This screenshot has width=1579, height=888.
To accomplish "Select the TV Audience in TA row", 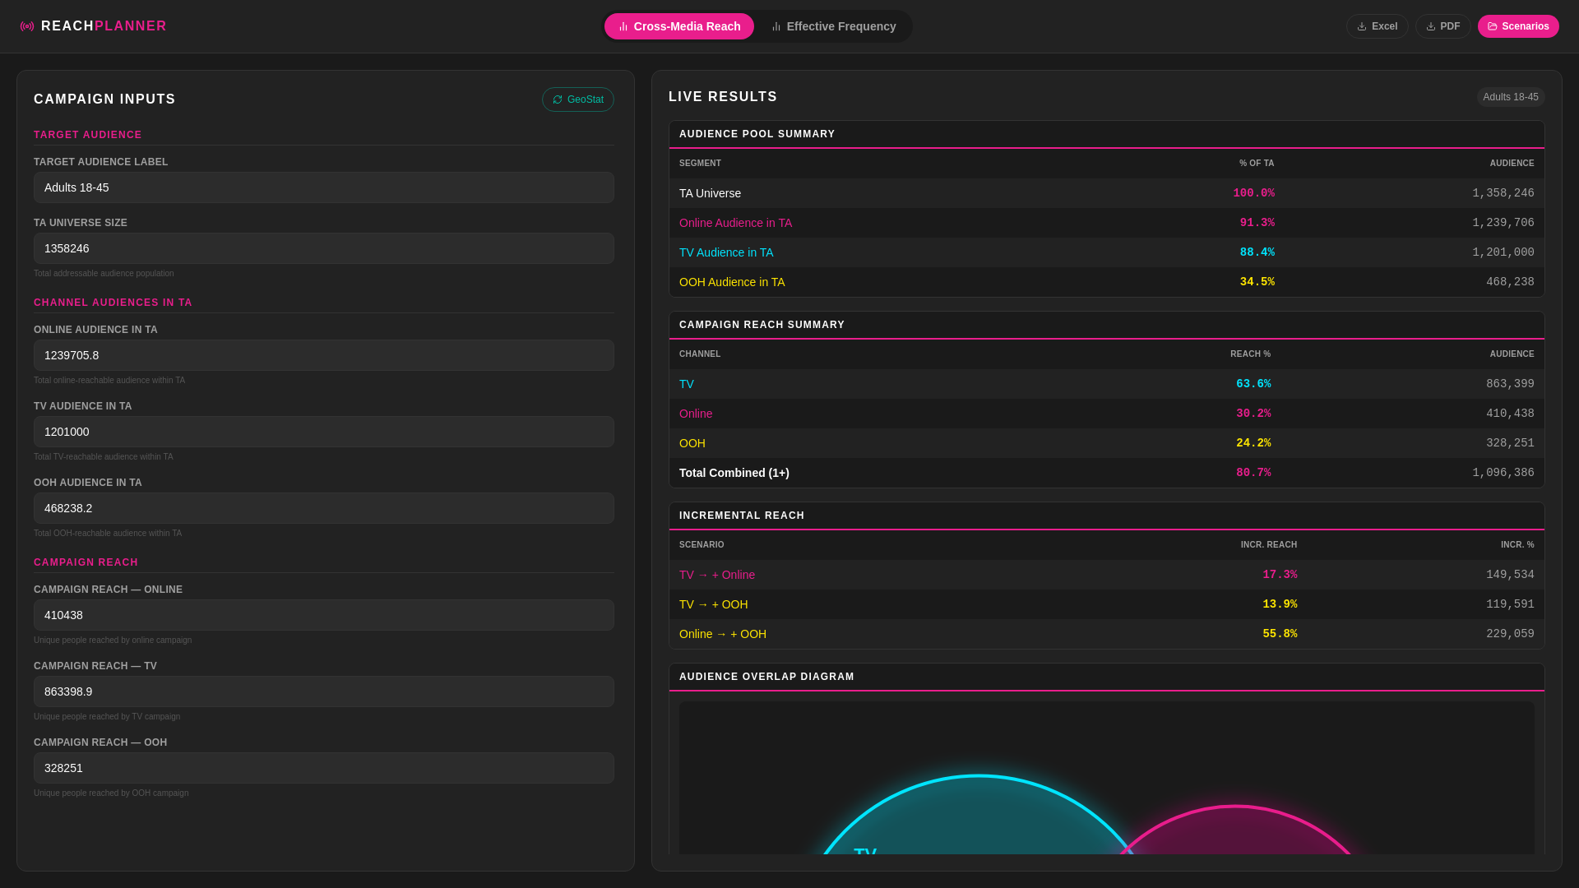I will (1106, 252).
